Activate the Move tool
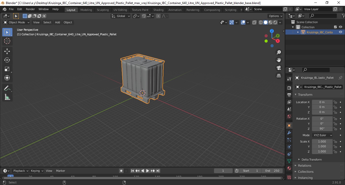The height and width of the screenshot is (185, 345). coord(7,51)
